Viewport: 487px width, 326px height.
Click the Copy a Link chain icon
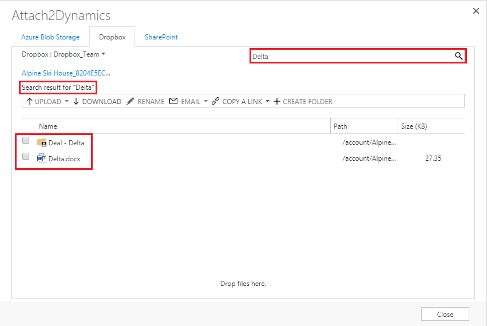[215, 101]
